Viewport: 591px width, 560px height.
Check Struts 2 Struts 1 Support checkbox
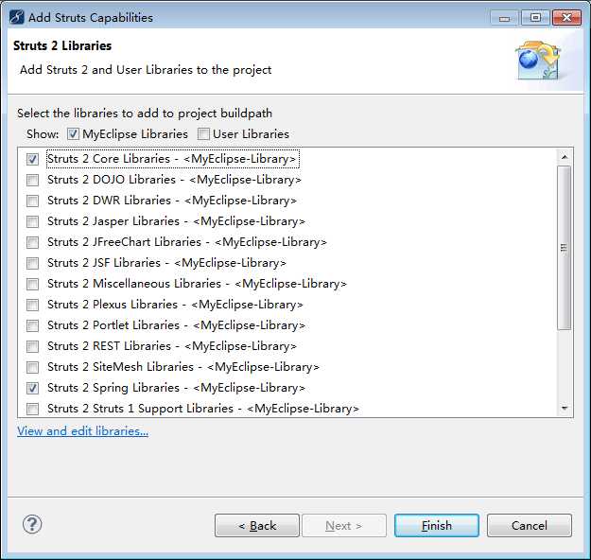click(32, 409)
